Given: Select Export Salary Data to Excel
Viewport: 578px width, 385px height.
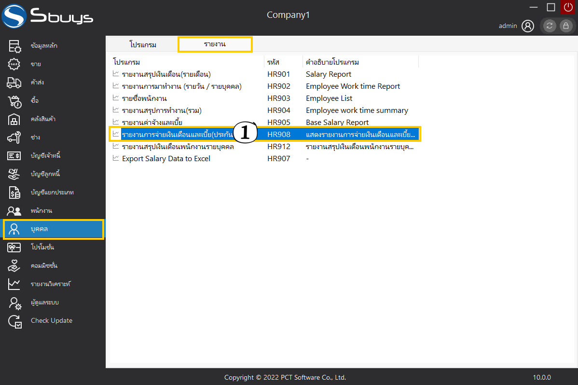Looking at the screenshot, I should point(166,159).
